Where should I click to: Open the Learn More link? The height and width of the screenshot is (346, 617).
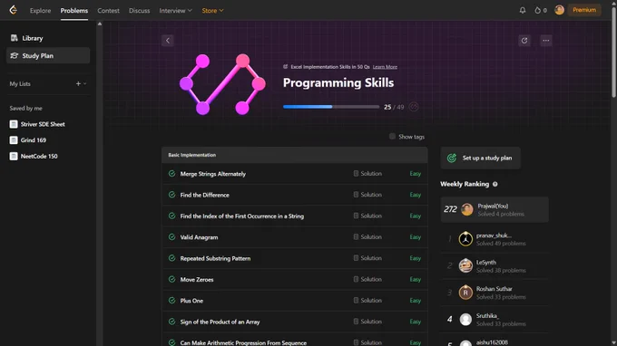385,67
